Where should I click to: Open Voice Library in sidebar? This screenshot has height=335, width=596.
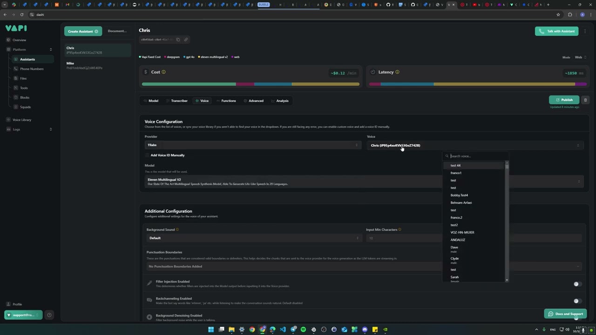coord(22,120)
